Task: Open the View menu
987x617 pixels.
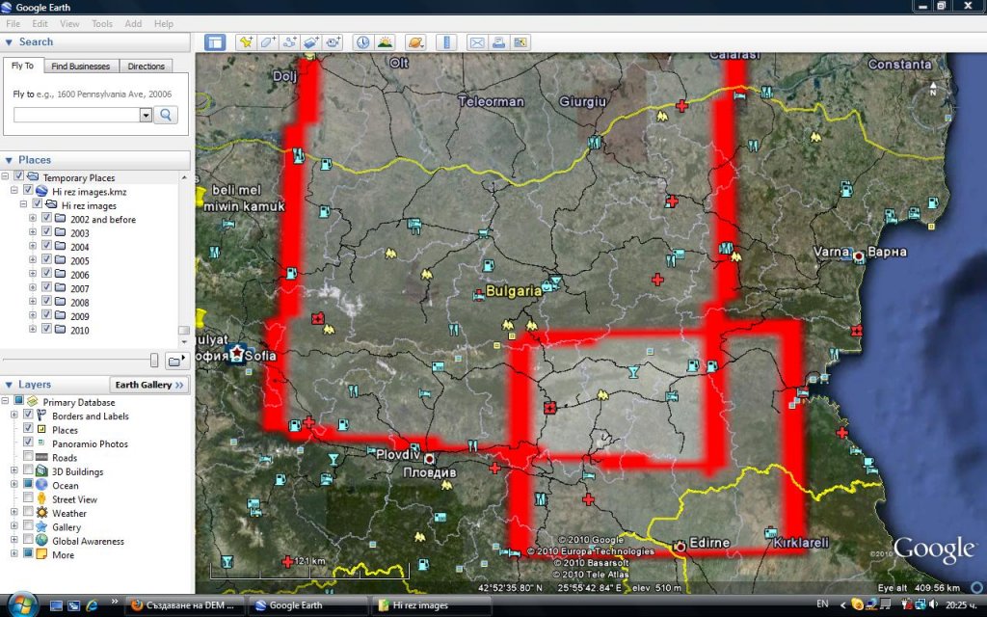Action: pyautogui.click(x=69, y=24)
